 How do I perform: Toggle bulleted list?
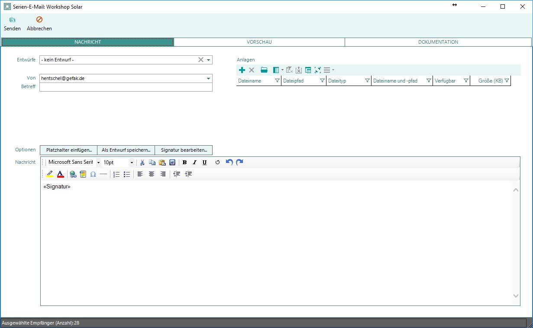127,174
